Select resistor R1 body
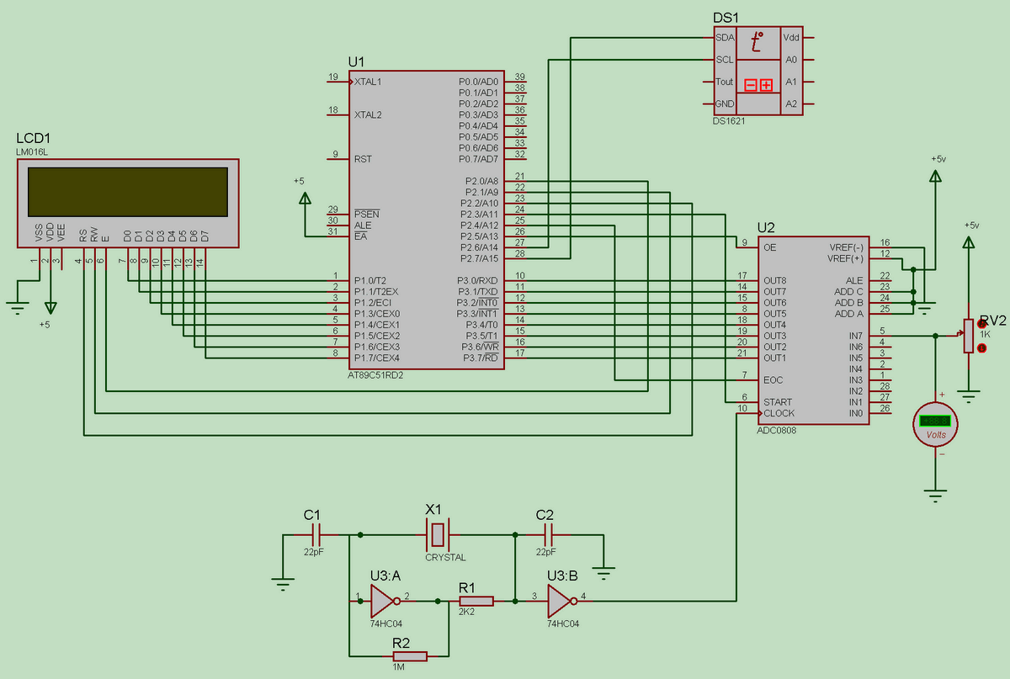 (x=476, y=601)
